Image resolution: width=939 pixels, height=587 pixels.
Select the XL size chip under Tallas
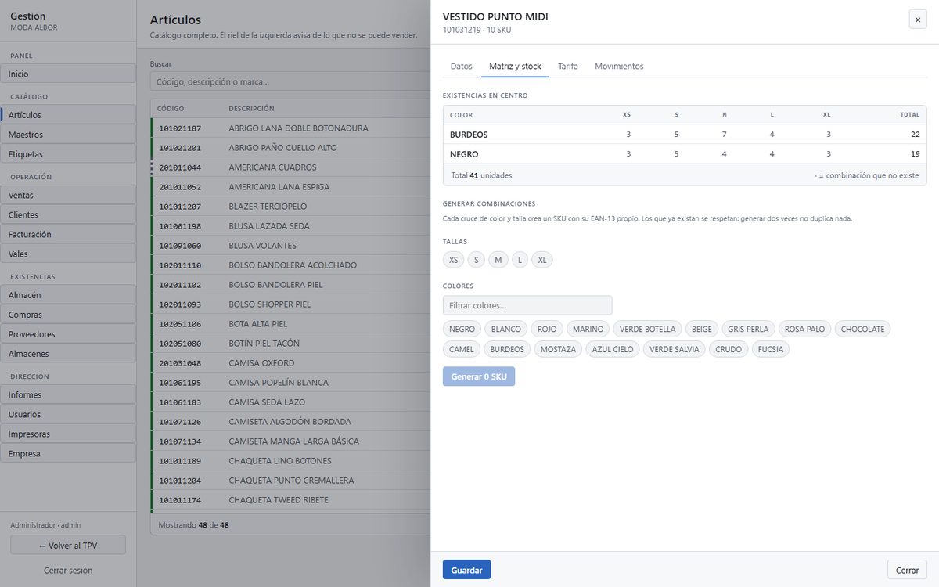(x=542, y=260)
